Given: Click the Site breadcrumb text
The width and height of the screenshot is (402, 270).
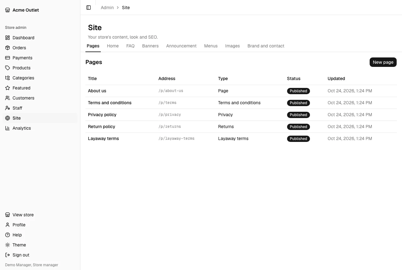Looking at the screenshot, I should 126,8.
